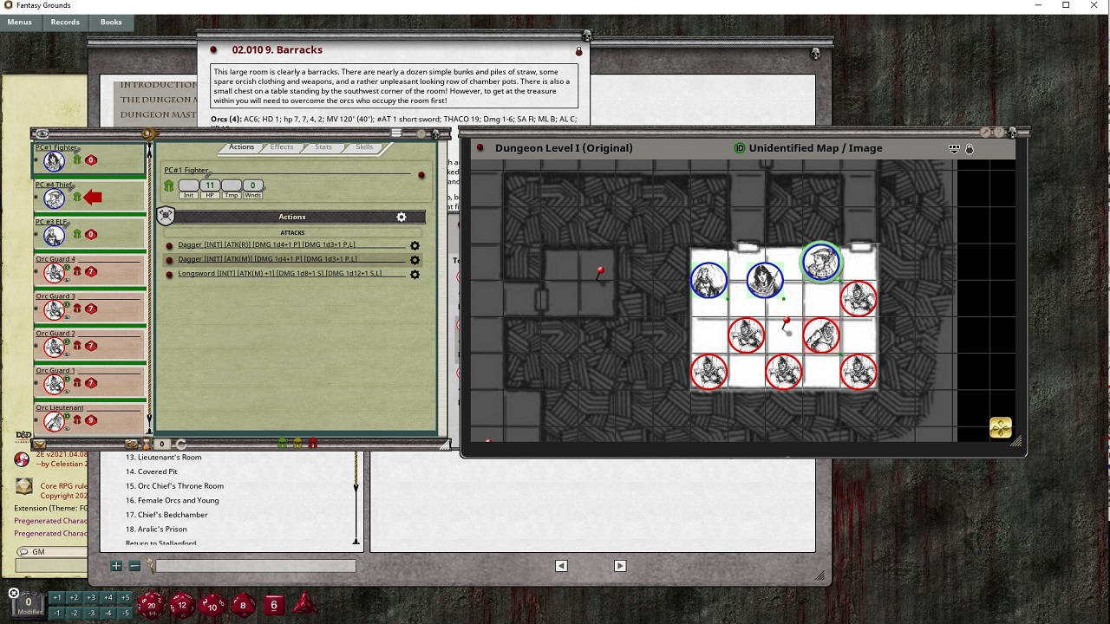Roll the red d6 die
The width and height of the screenshot is (1110, 624).
pos(274,604)
